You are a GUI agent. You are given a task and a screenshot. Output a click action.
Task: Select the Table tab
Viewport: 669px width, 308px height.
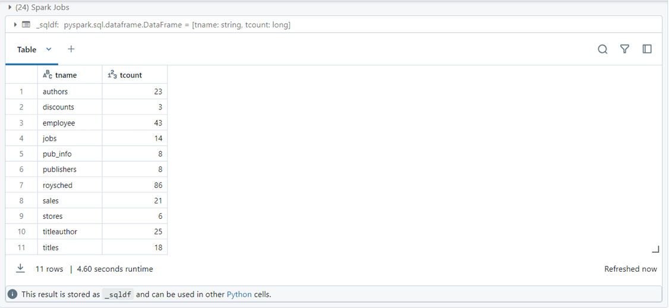point(27,50)
